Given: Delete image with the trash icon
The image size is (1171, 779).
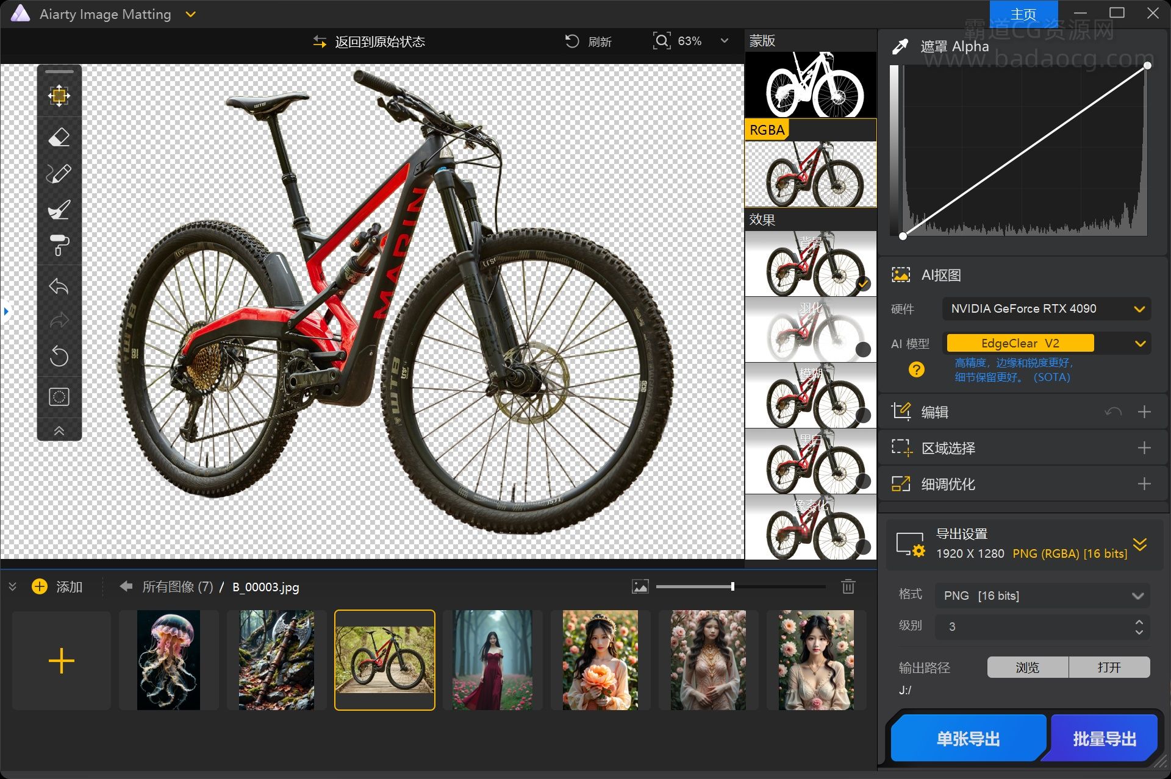Looking at the screenshot, I should coord(848,586).
